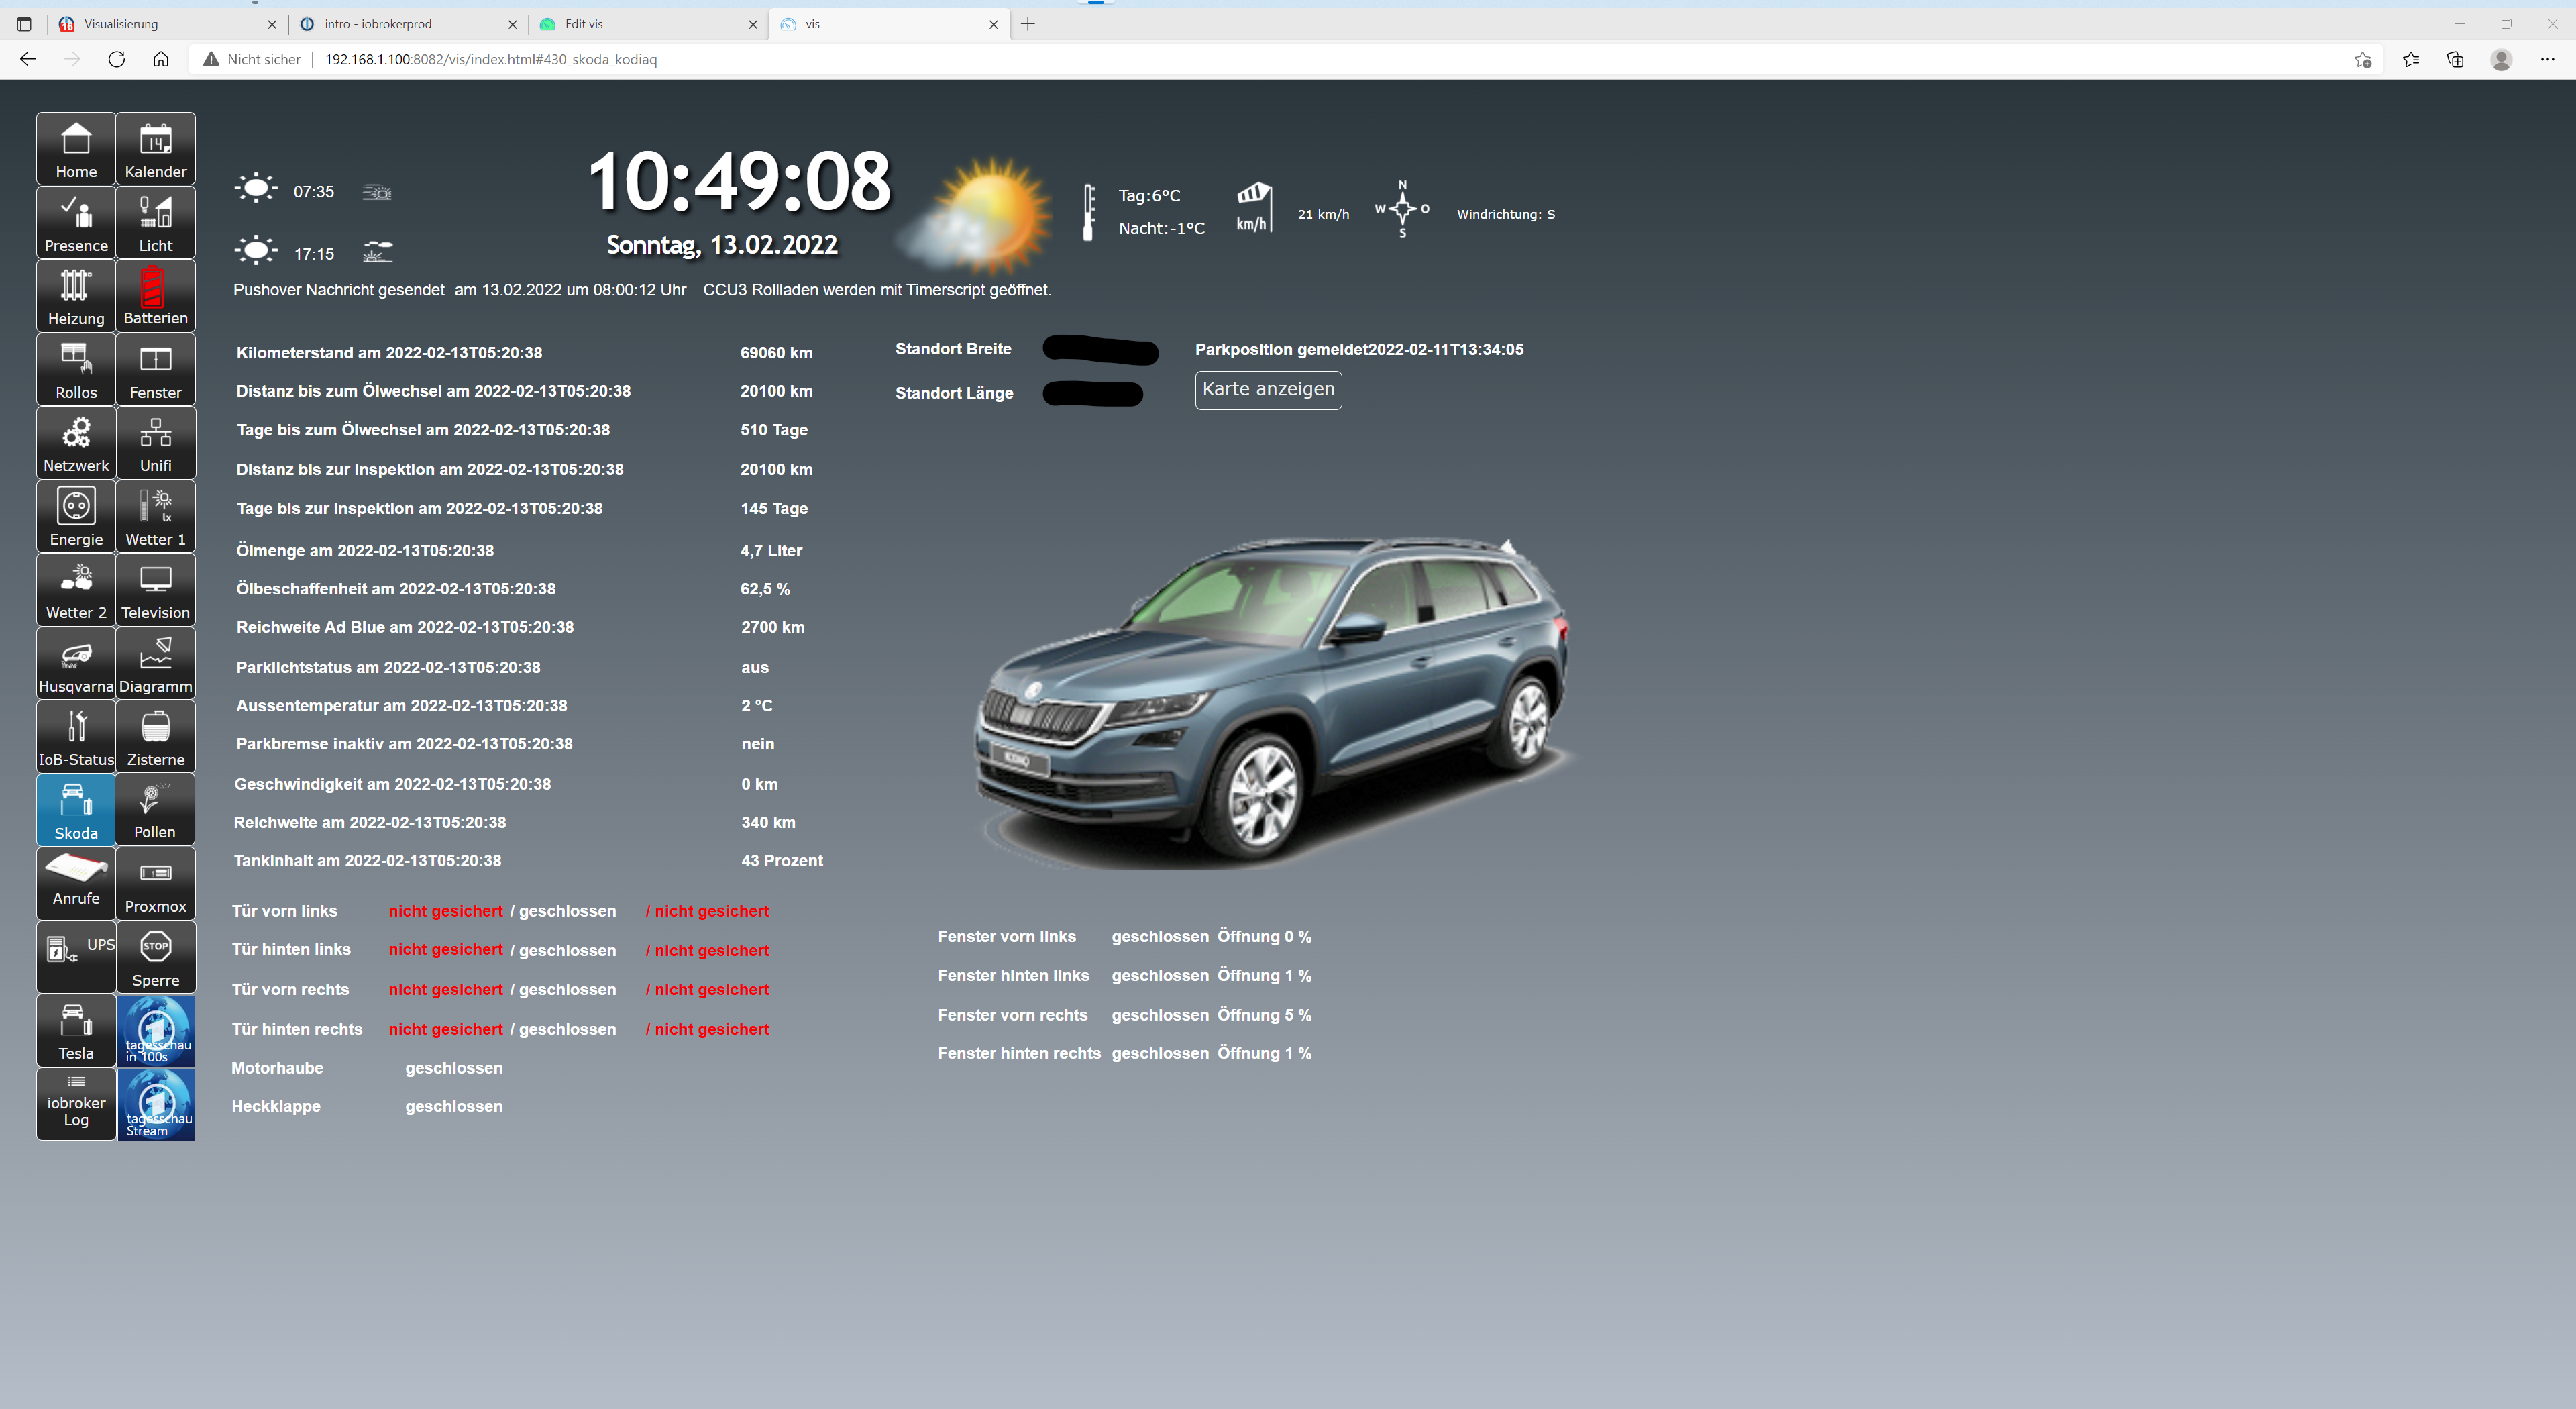
Task: Open the iobroker Log tile
Action: pyautogui.click(x=76, y=1104)
